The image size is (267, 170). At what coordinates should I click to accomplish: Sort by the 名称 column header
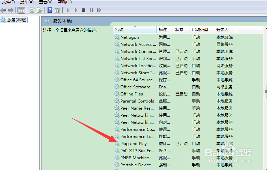[x=135, y=29]
